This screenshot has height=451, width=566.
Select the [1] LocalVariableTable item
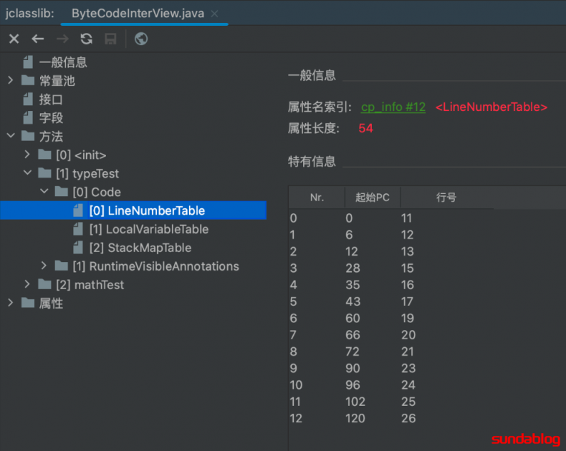pos(149,229)
